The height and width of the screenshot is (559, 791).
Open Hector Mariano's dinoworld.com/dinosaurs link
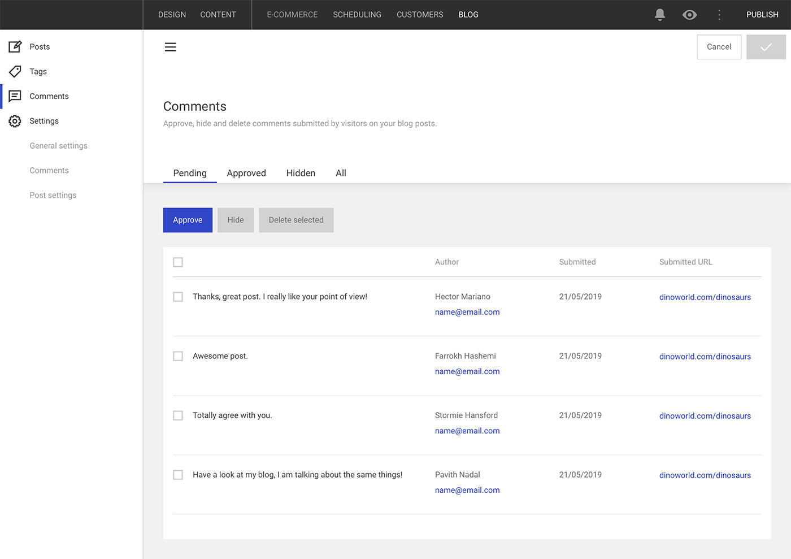(705, 297)
